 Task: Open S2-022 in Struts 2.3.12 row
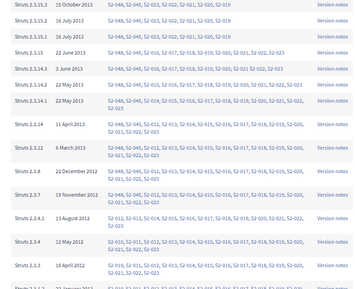pos(134,156)
